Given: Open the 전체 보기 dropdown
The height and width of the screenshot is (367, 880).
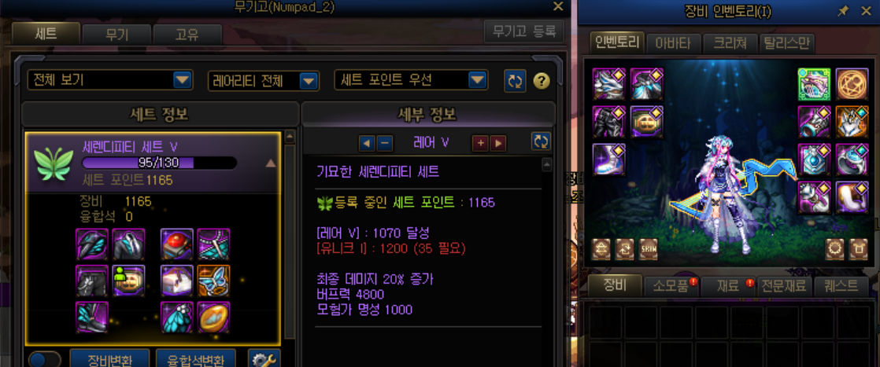Looking at the screenshot, I should pyautogui.click(x=110, y=80).
